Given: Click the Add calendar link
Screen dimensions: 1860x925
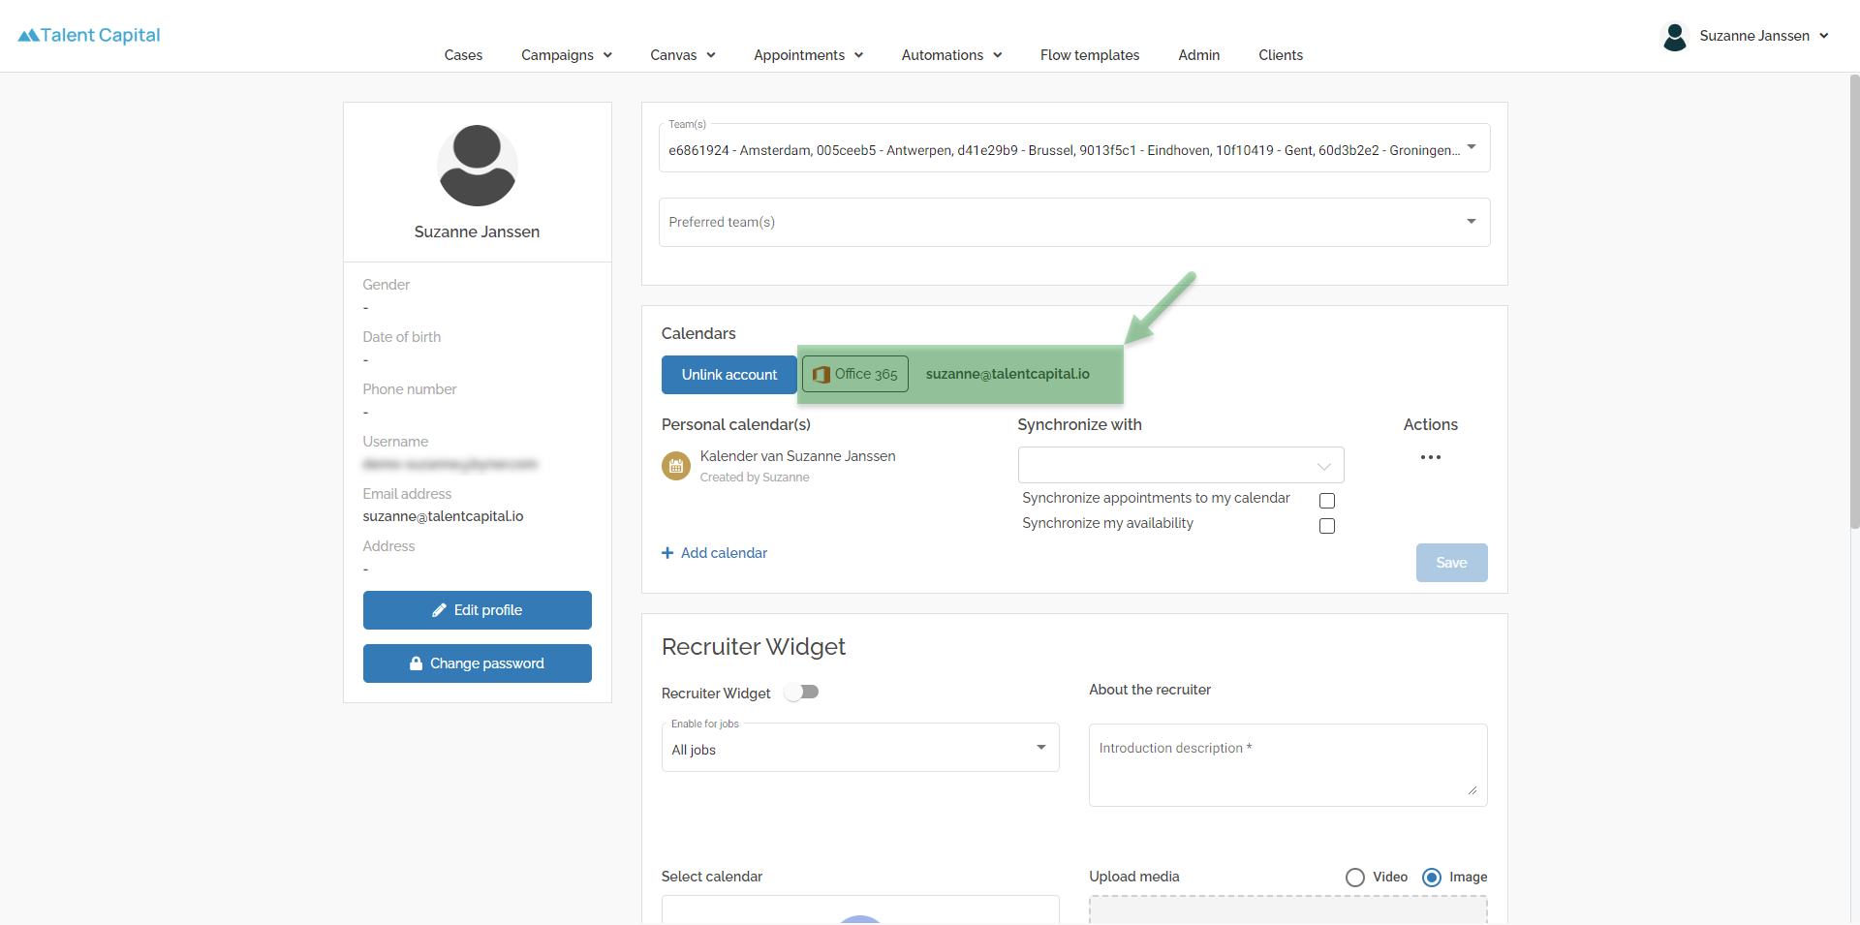Looking at the screenshot, I should (x=715, y=553).
